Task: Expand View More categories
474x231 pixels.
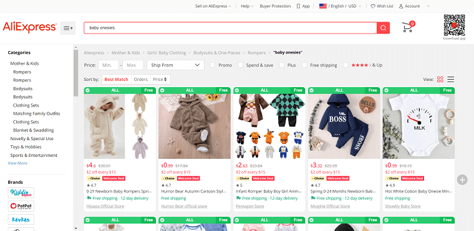Action: (17, 163)
